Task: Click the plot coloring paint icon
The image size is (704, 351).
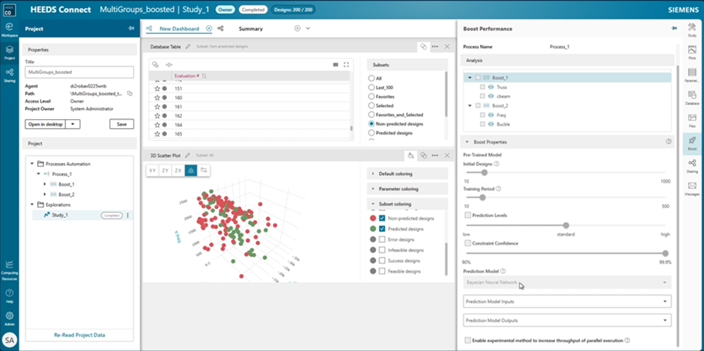Action: tap(410, 156)
